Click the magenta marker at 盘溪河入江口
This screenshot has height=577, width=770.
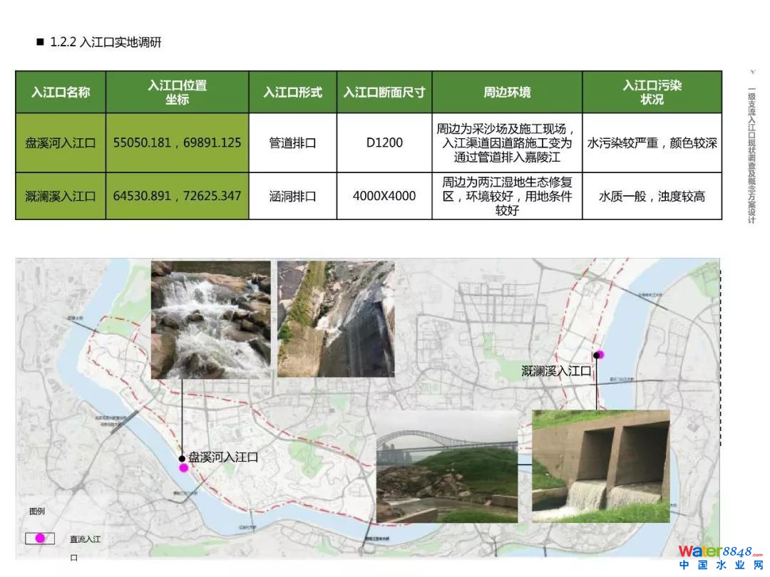tap(183, 468)
